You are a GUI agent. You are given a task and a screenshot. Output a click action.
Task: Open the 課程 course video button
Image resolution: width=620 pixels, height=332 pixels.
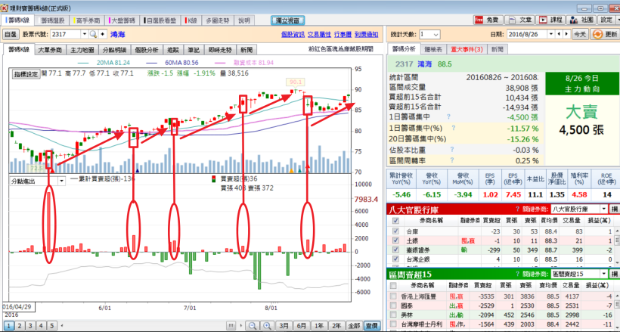tap(550, 20)
